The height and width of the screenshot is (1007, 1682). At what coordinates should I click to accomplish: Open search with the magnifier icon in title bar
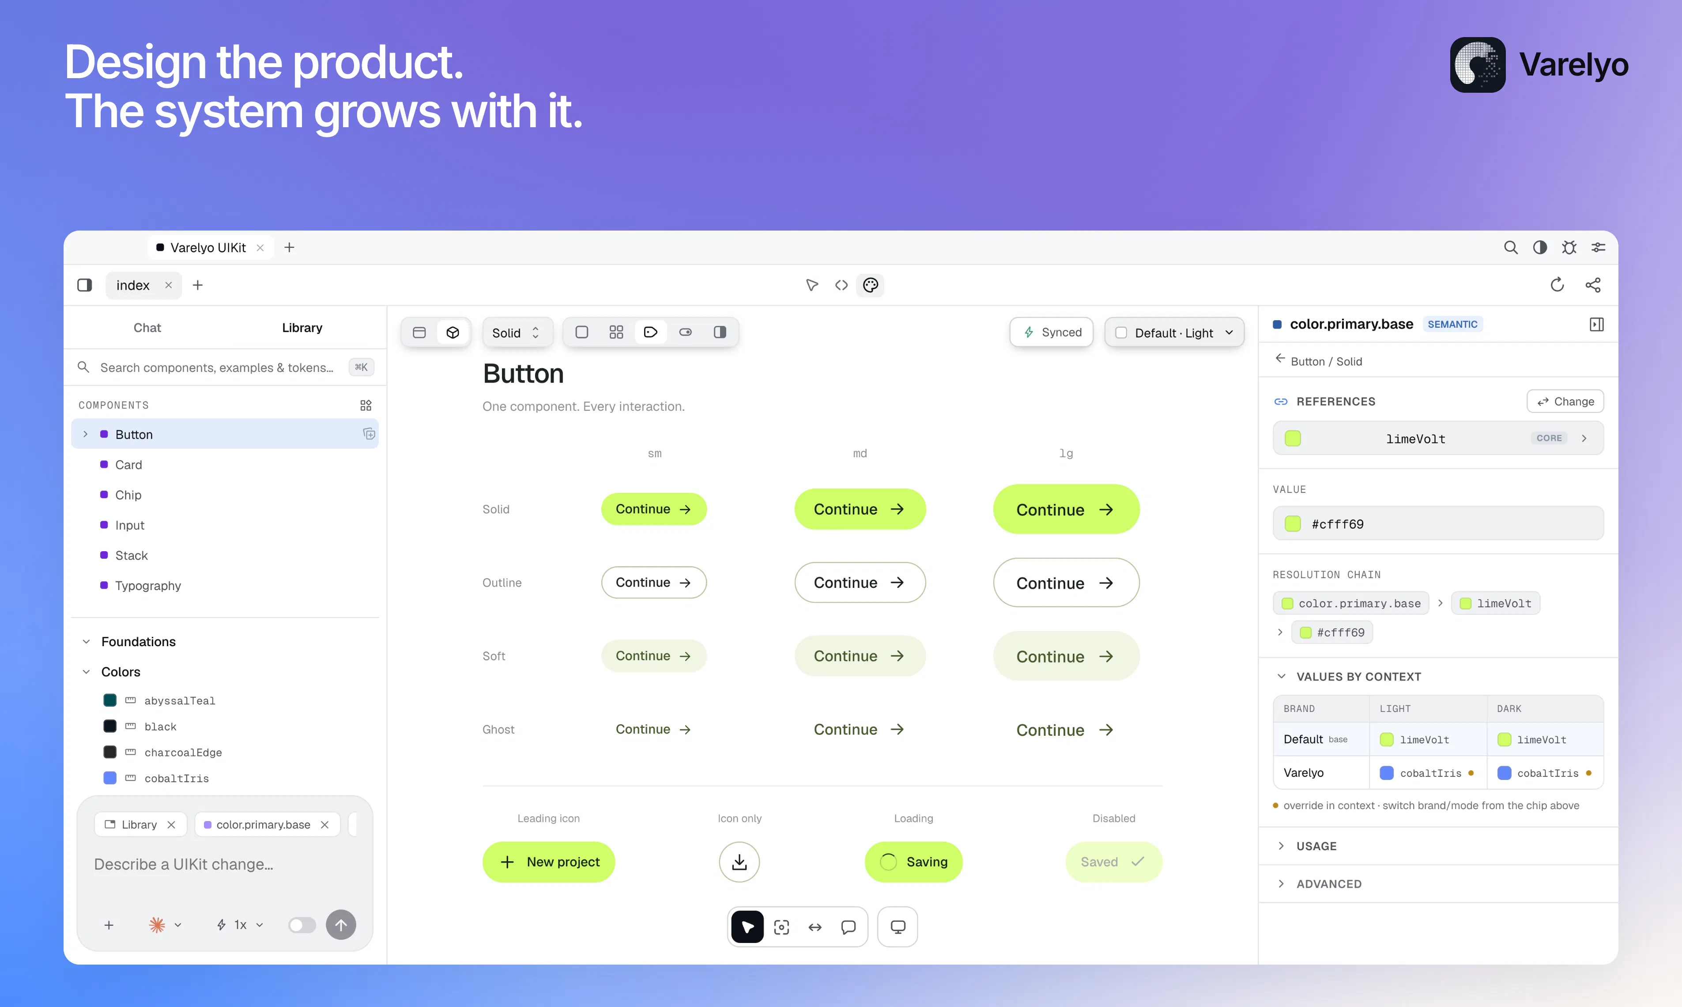click(1510, 248)
